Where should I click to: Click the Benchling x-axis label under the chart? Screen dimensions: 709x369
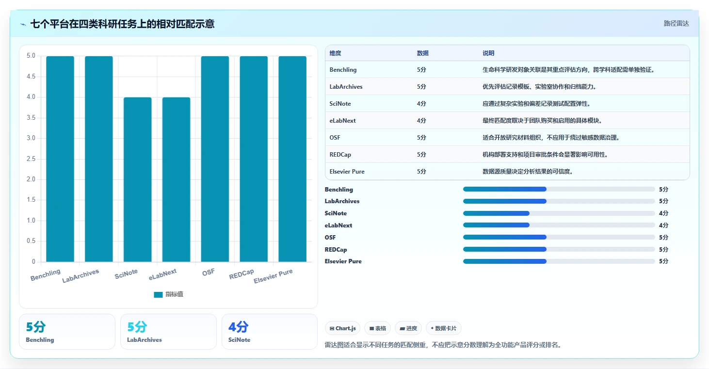point(46,274)
